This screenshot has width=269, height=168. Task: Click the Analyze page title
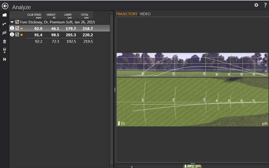[22, 7]
